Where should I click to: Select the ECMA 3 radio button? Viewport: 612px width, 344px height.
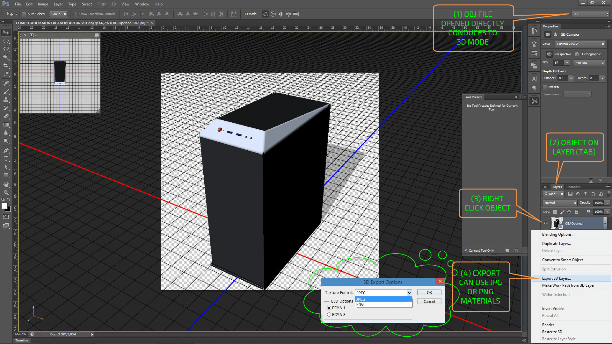pyautogui.click(x=329, y=315)
